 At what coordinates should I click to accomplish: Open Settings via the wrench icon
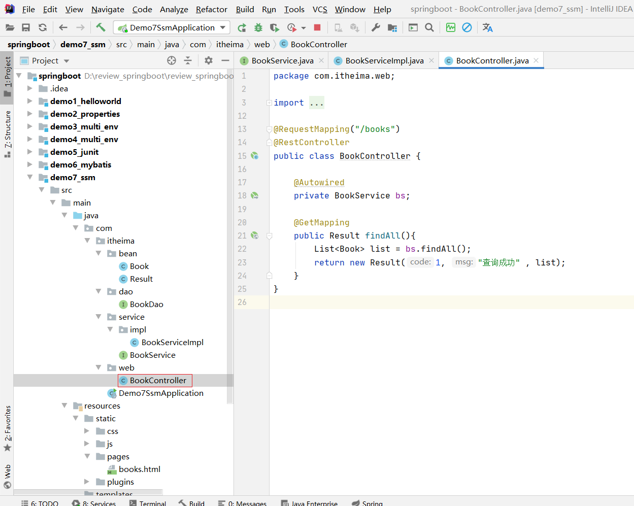(376, 27)
